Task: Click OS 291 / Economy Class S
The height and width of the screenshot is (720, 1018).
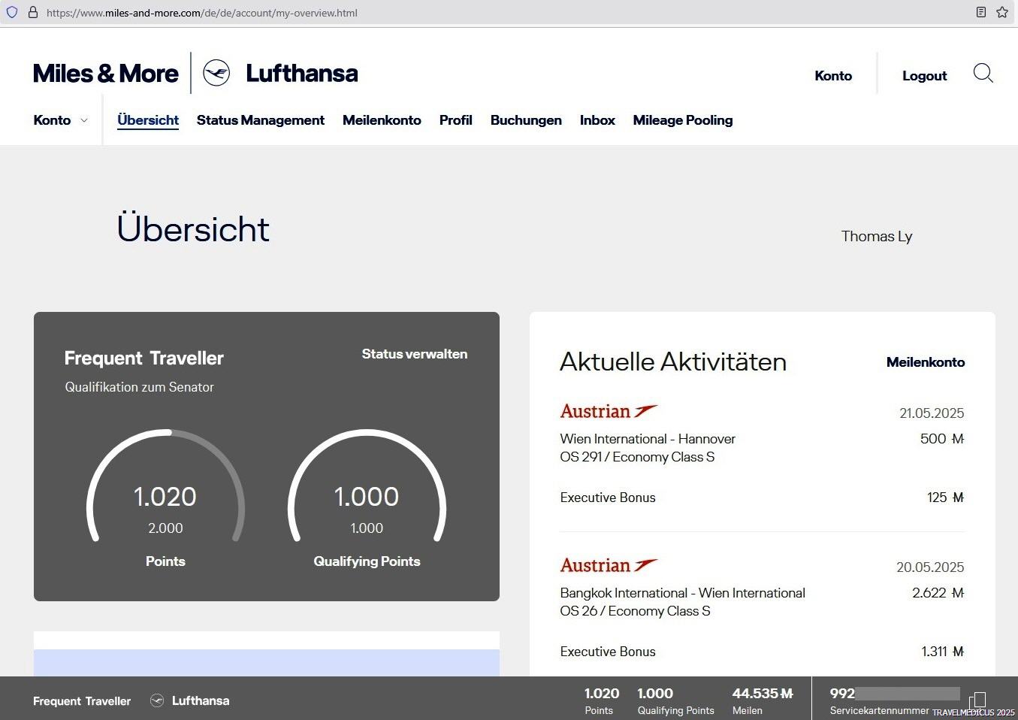Action: click(x=637, y=457)
